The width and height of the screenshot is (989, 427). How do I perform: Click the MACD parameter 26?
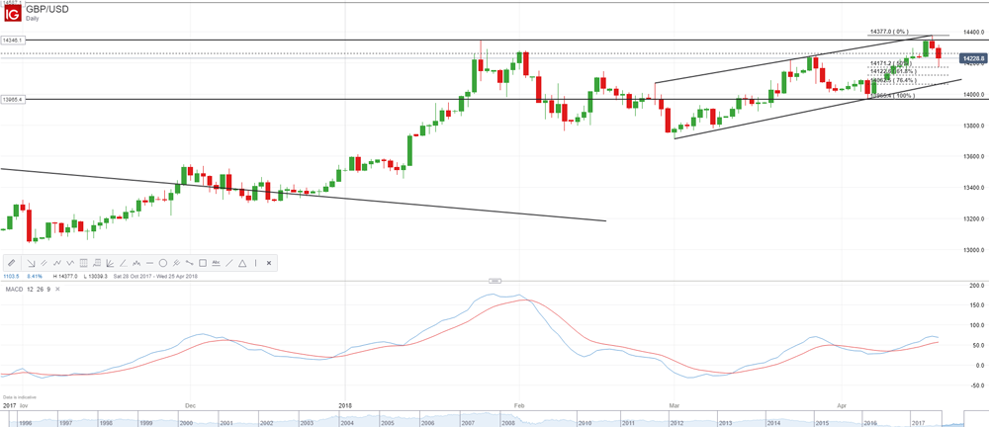point(40,289)
